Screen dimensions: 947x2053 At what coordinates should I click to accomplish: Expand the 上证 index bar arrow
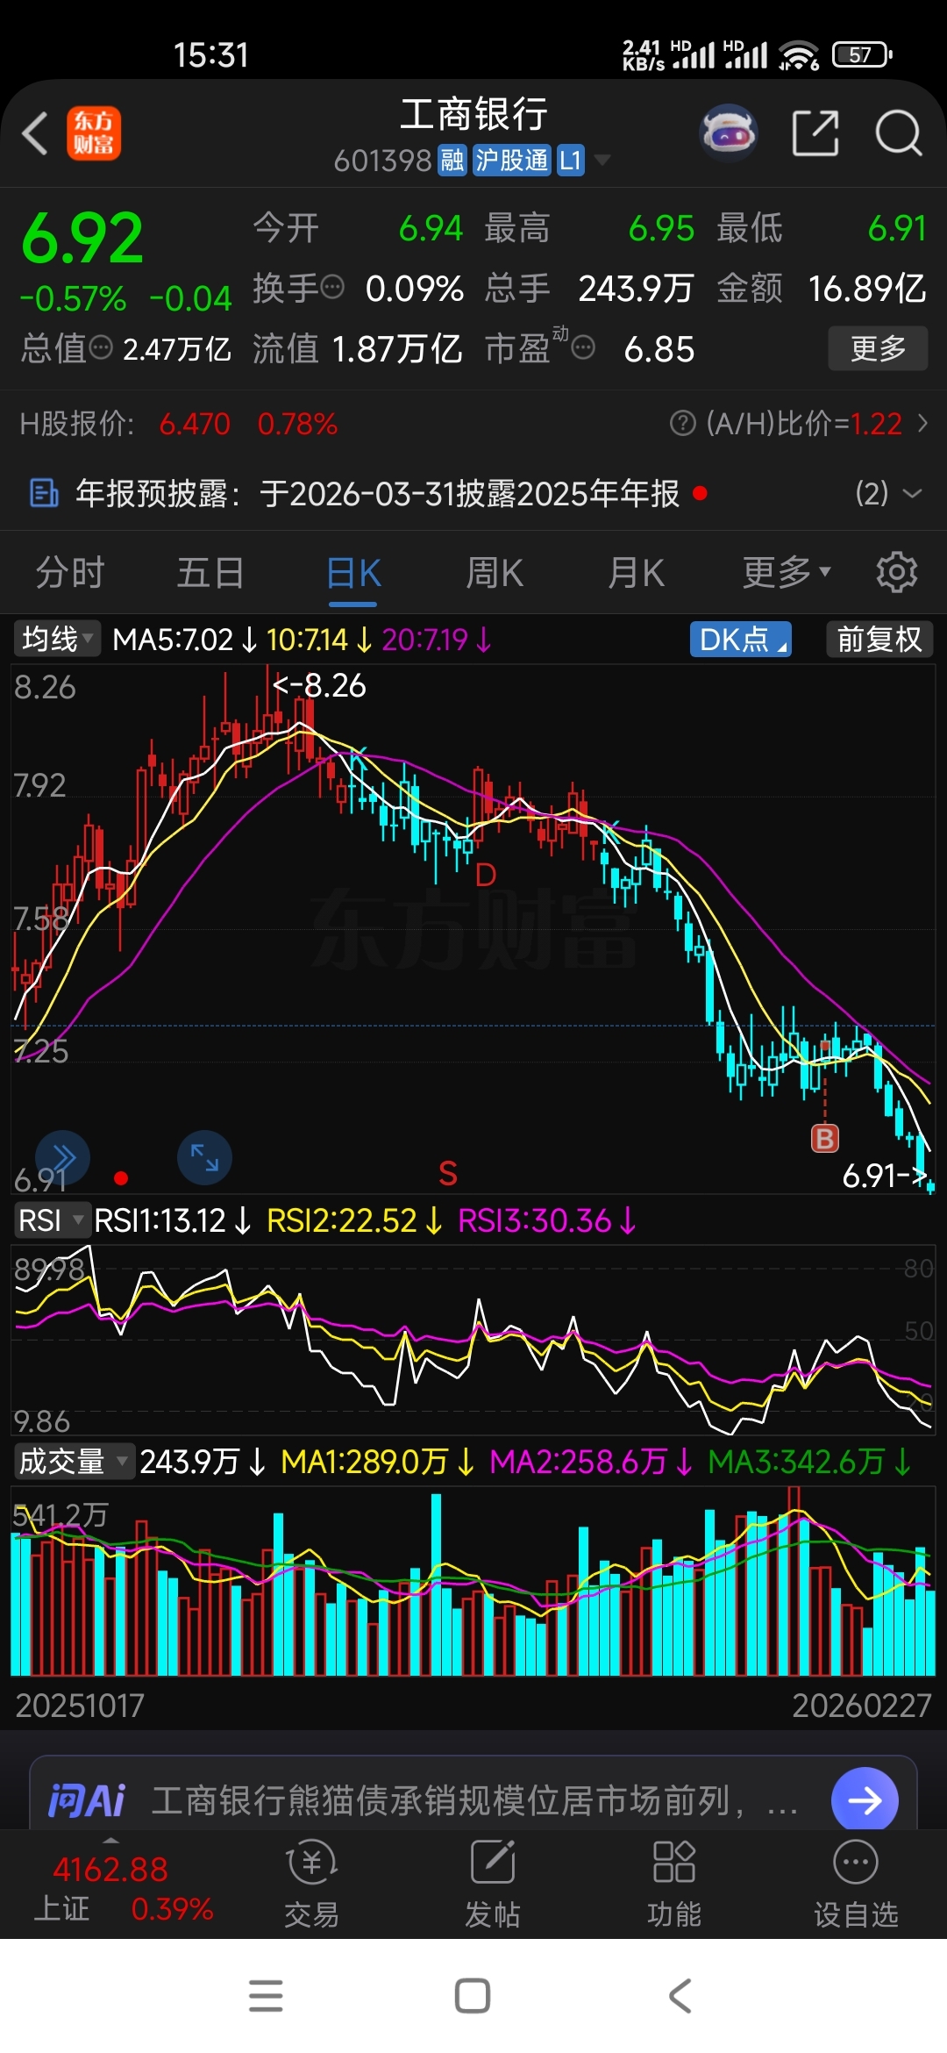(x=110, y=1839)
